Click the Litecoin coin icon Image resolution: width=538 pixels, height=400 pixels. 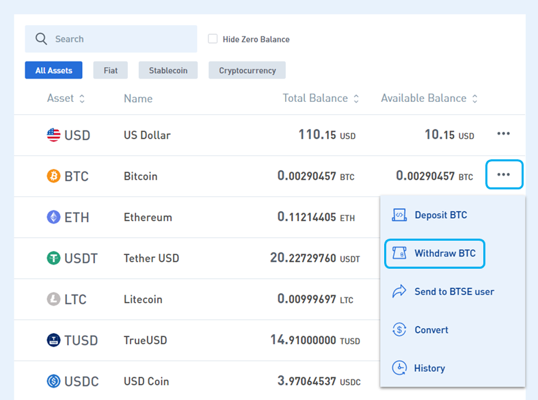[53, 299]
